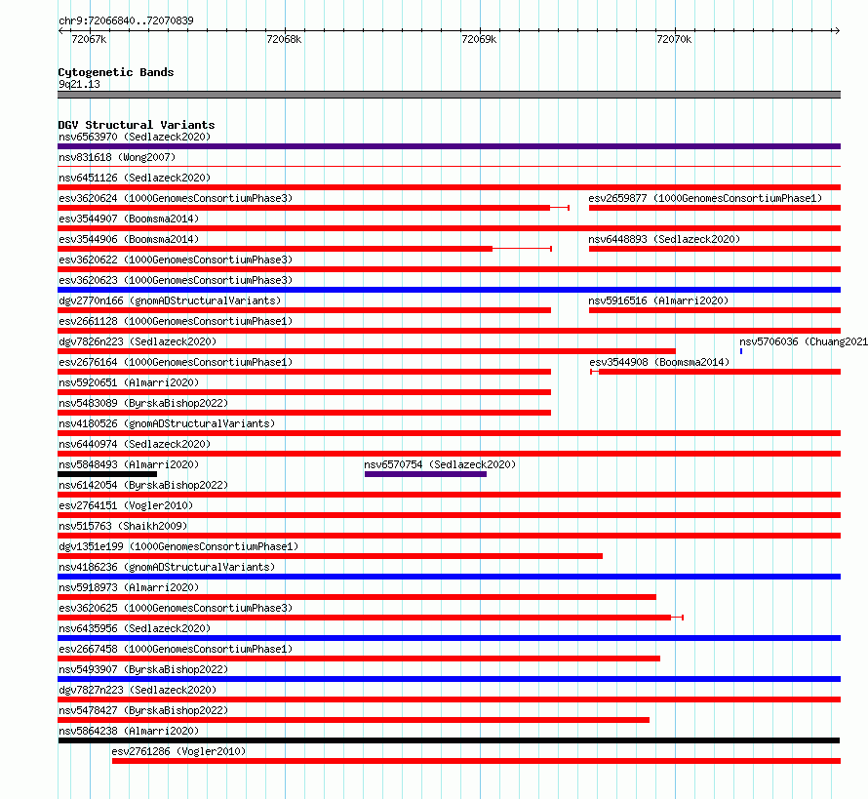Click the thin red nsv831618 variant line
This screenshot has width=868, height=799.
[449, 167]
